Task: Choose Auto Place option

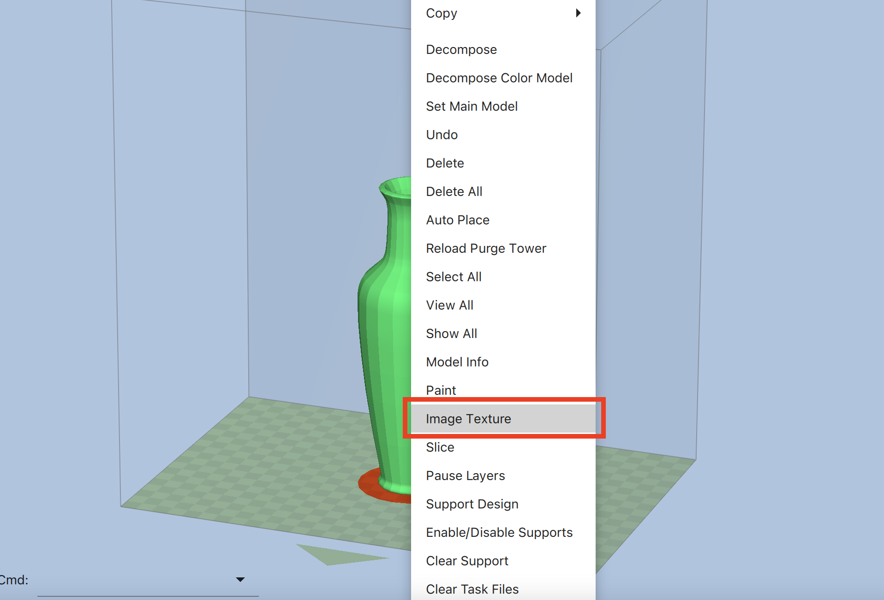Action: (x=503, y=220)
